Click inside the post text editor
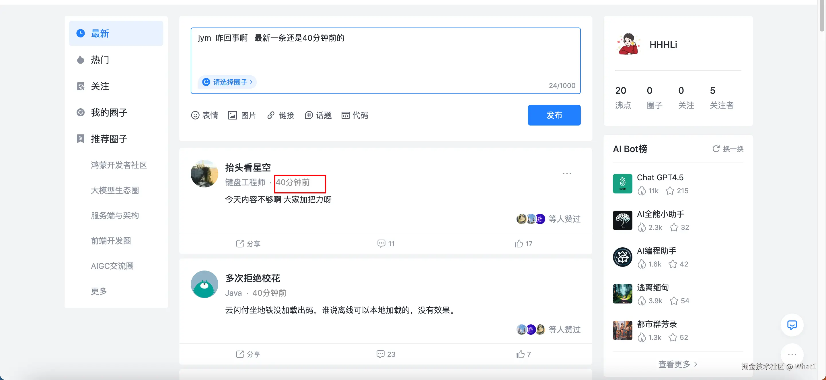The image size is (826, 380). click(x=385, y=54)
